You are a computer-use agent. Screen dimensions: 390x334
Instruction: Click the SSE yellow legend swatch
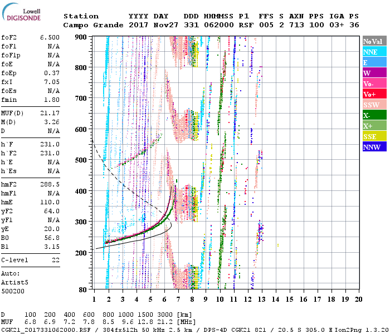373,136
